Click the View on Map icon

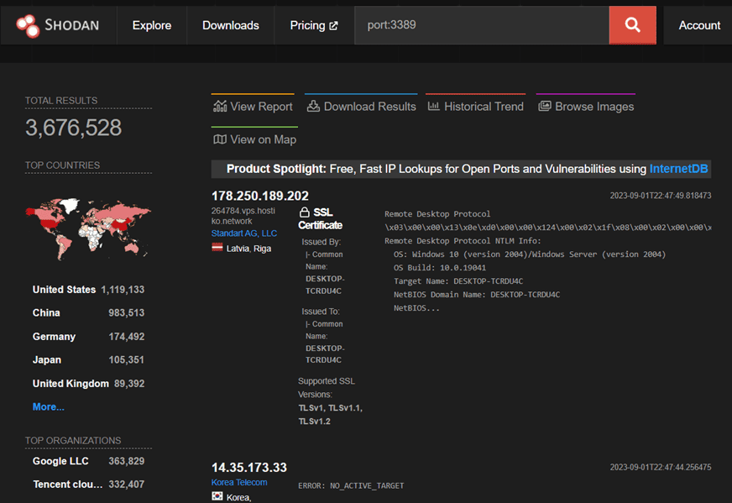(x=220, y=139)
